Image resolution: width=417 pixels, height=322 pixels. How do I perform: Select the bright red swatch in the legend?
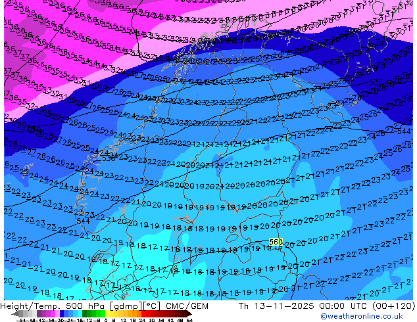[143, 313]
